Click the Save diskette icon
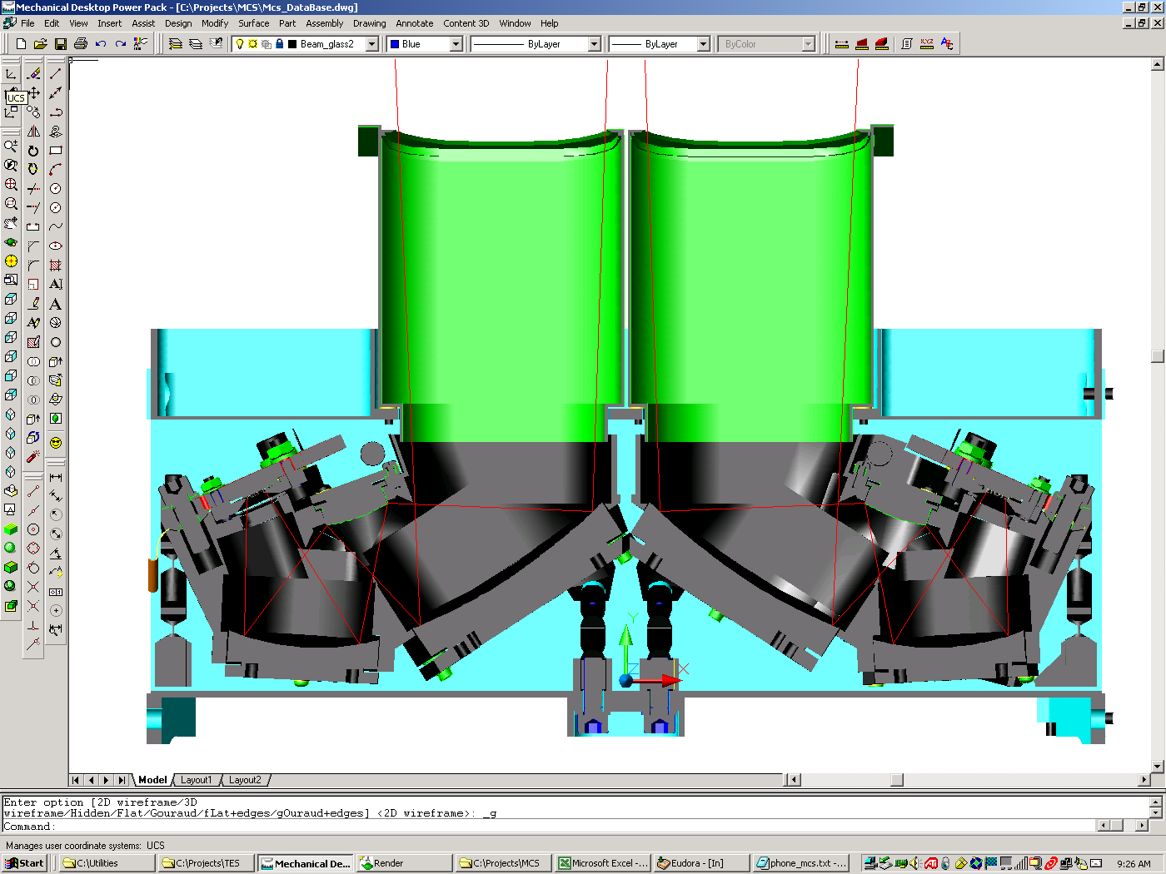This screenshot has height=874, width=1166. 61,44
